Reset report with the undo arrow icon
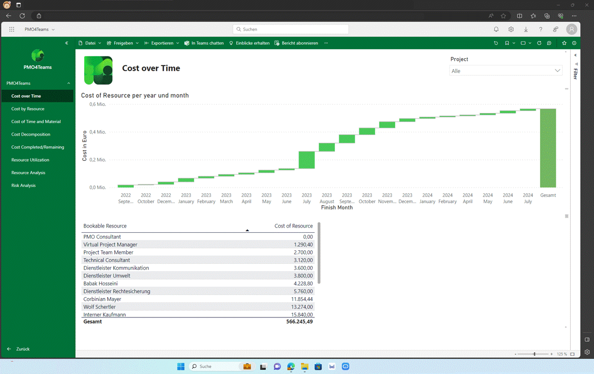 click(496, 43)
